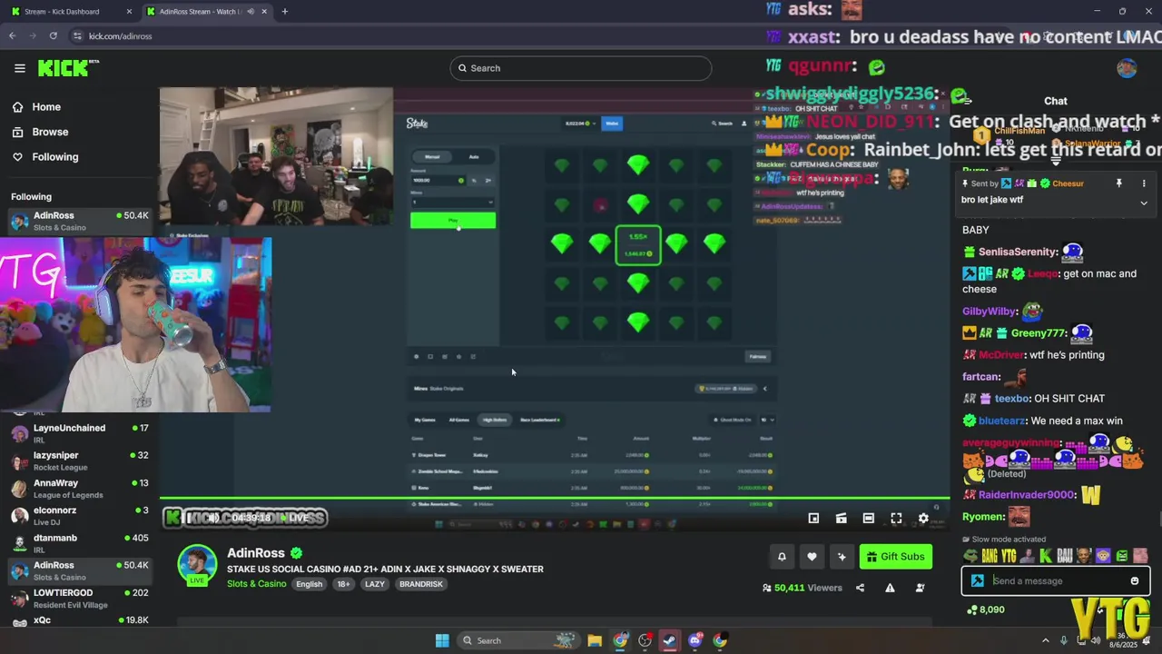Enter fullscreen on video player
This screenshot has height=654, width=1162.
[x=896, y=518]
